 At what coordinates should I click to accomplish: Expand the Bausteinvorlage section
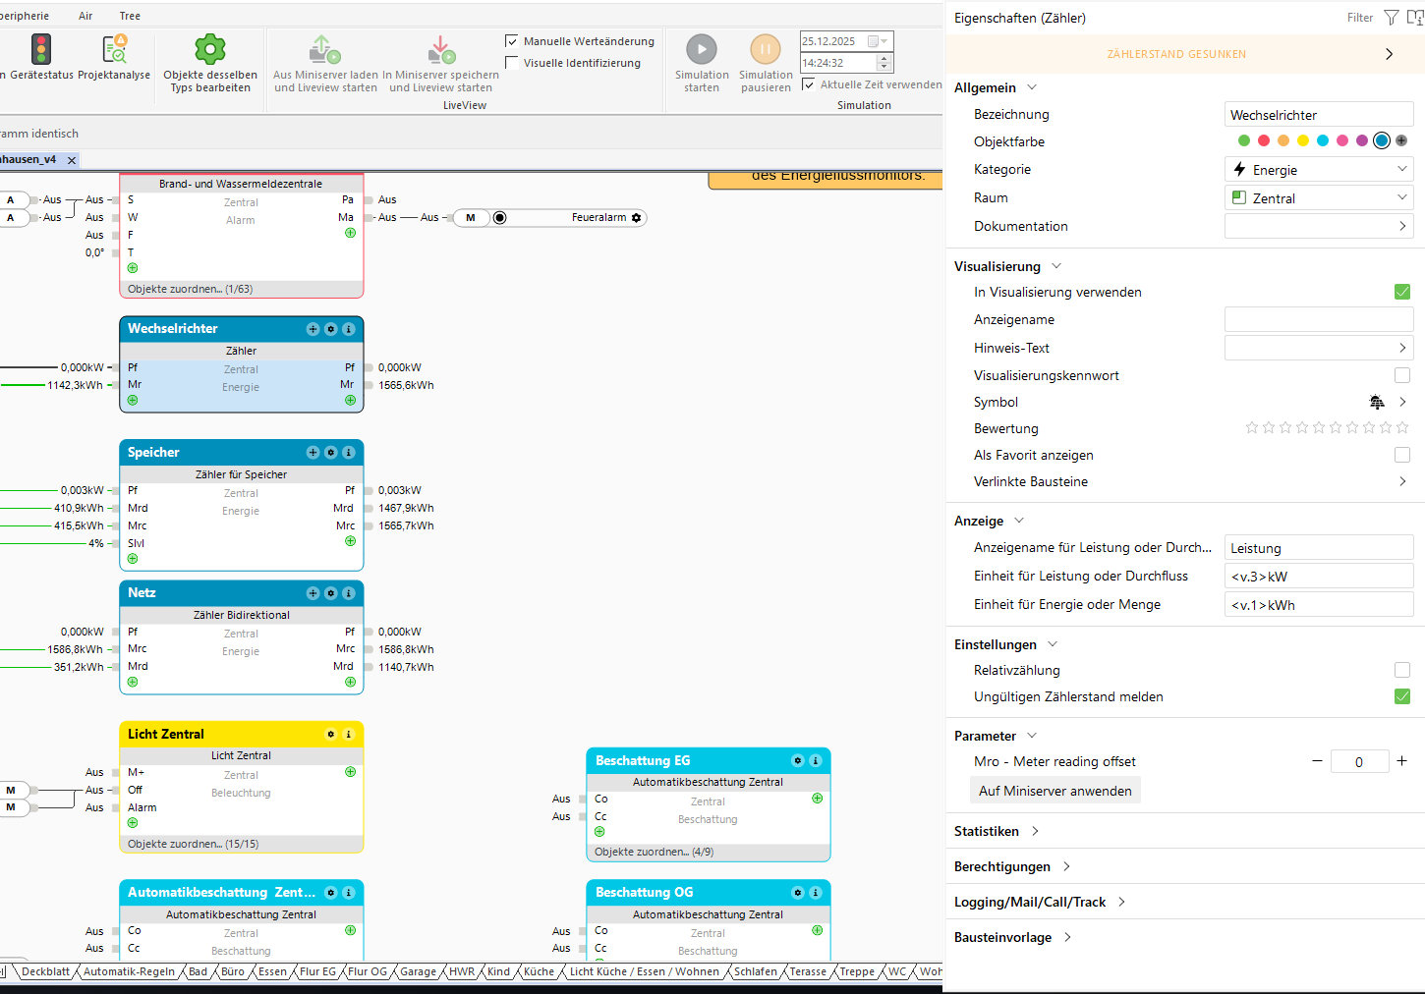[x=1067, y=937]
